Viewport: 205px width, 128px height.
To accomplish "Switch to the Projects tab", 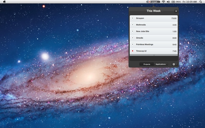I will (x=147, y=64).
